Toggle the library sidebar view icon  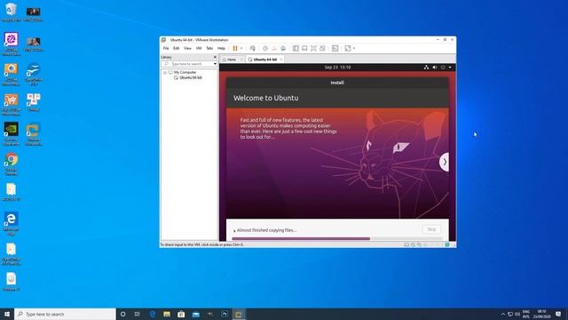click(x=296, y=48)
